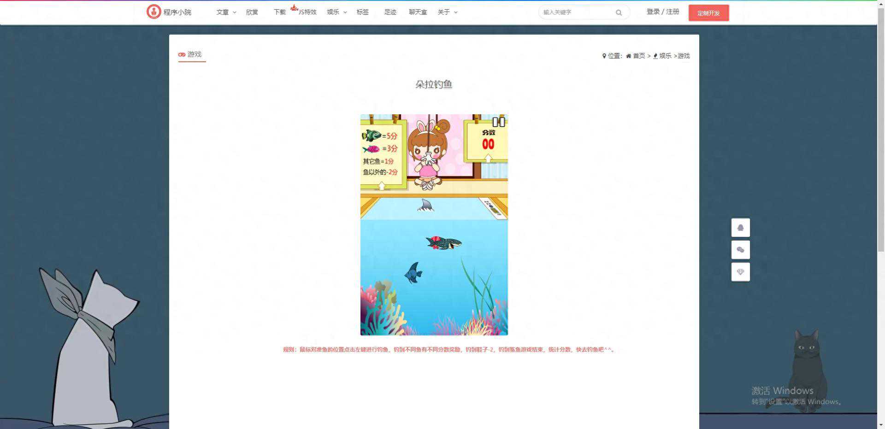
Task: Click the 程序小院 logo icon
Action: [x=153, y=12]
